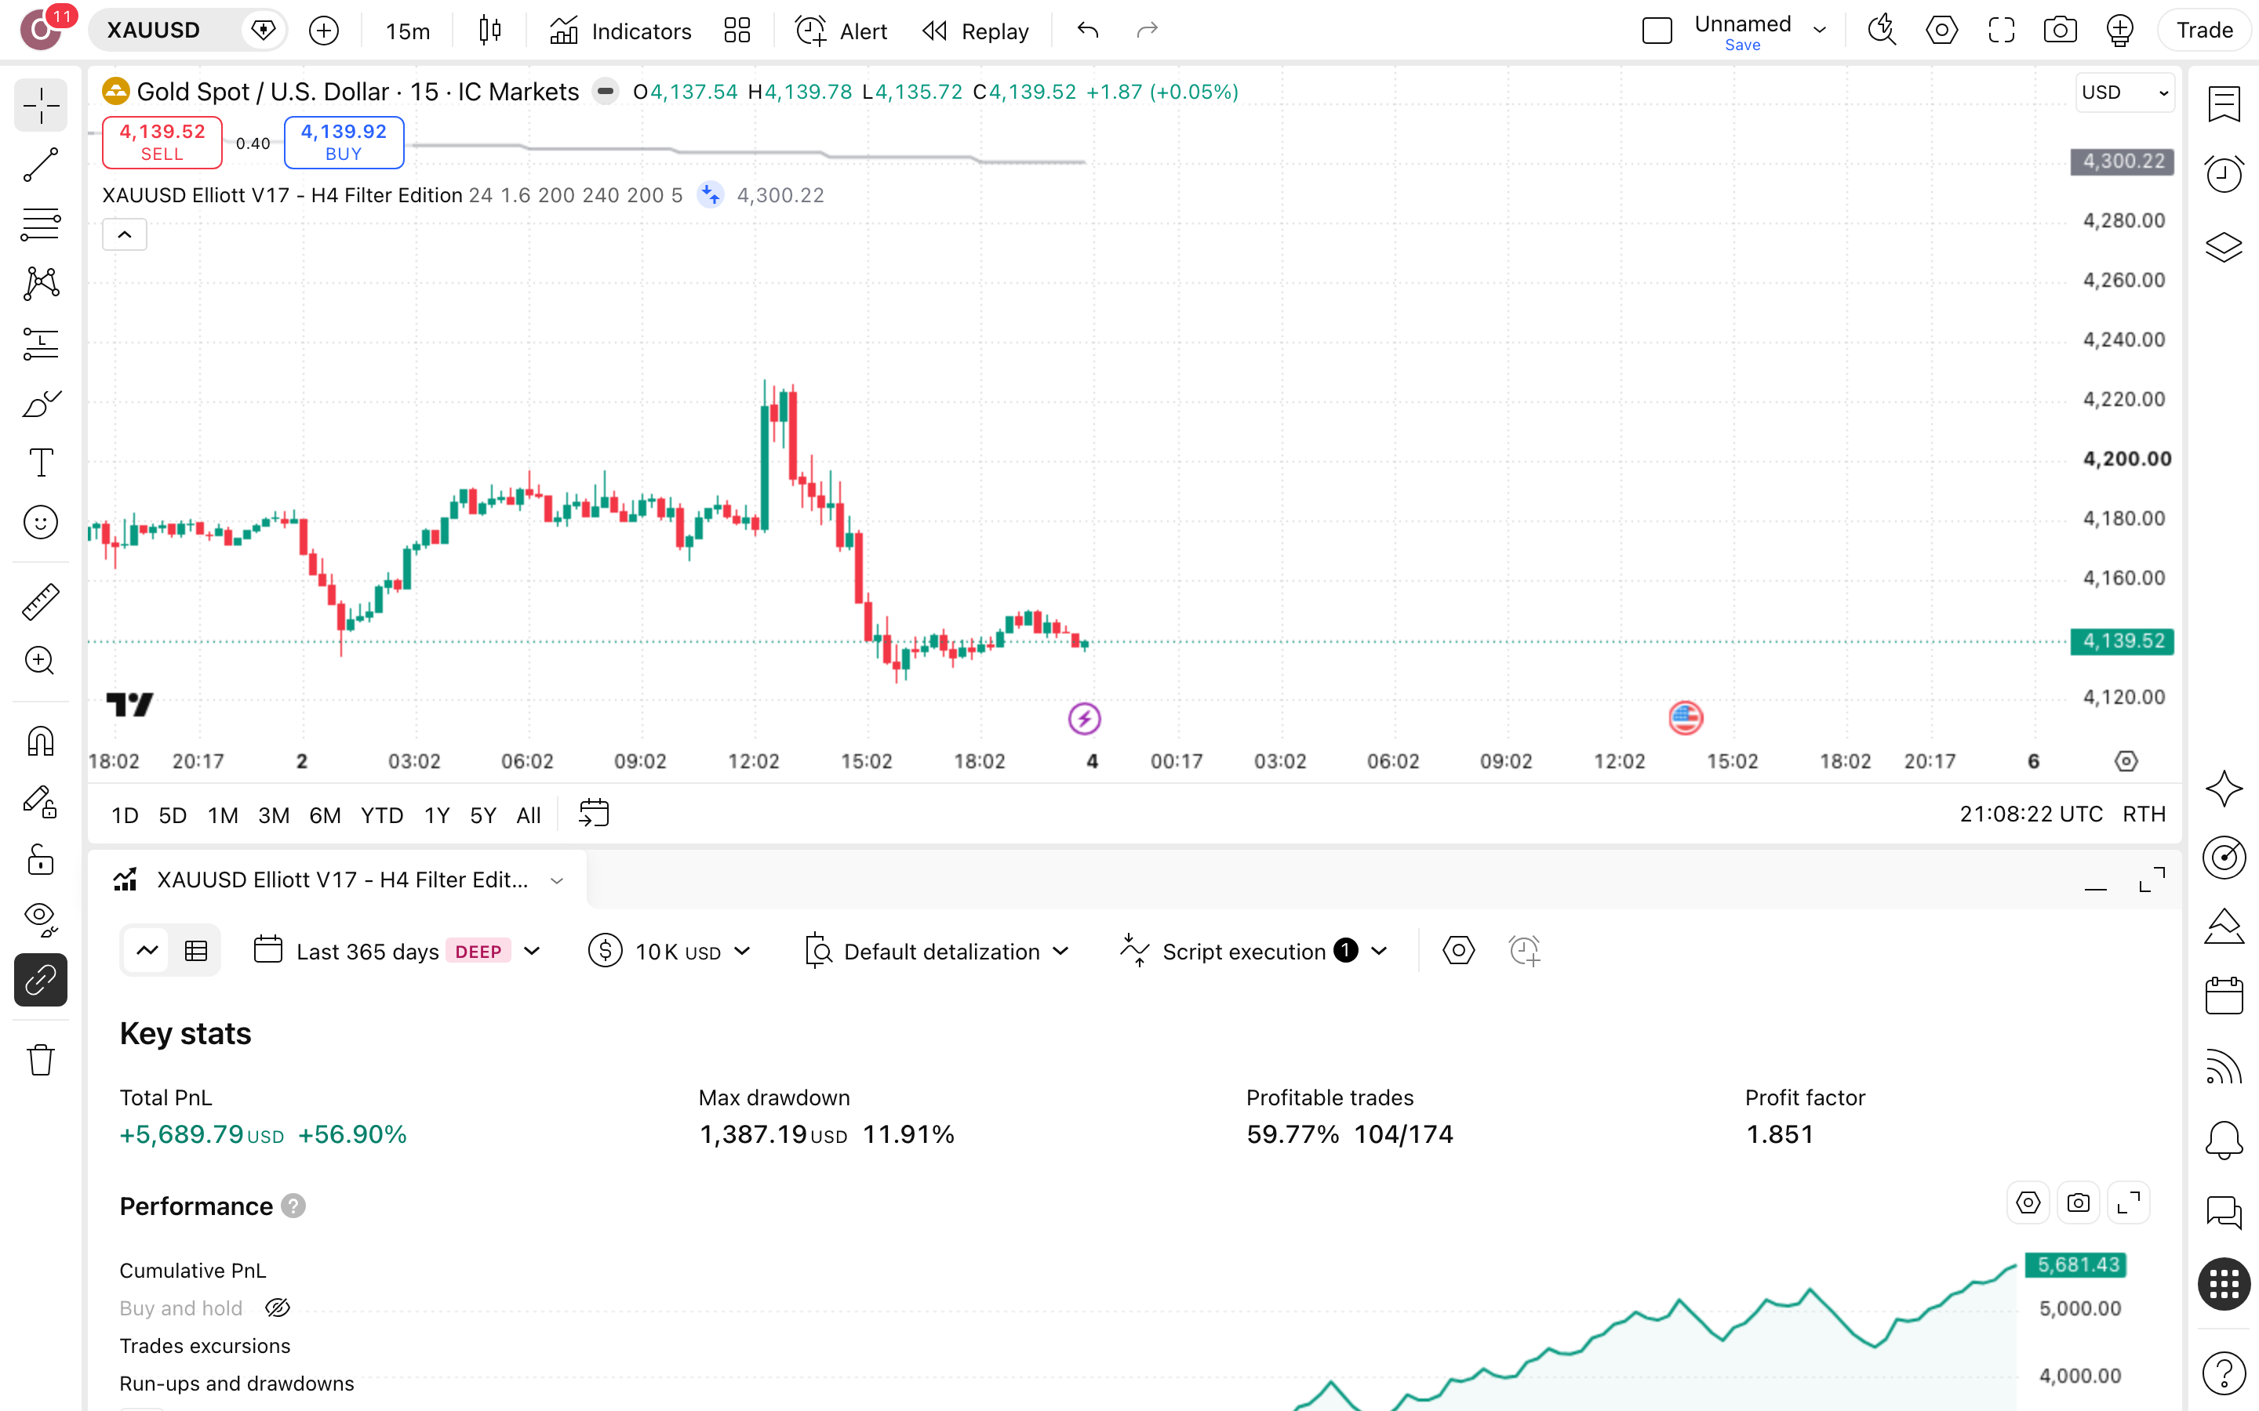Choose the All time range

[x=529, y=815]
